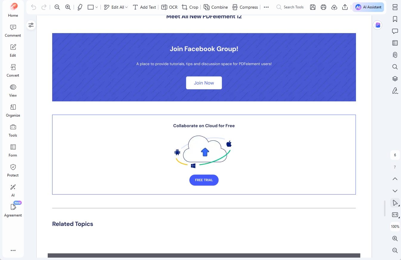Click the Join Now button
The height and width of the screenshot is (260, 401).
tap(204, 83)
